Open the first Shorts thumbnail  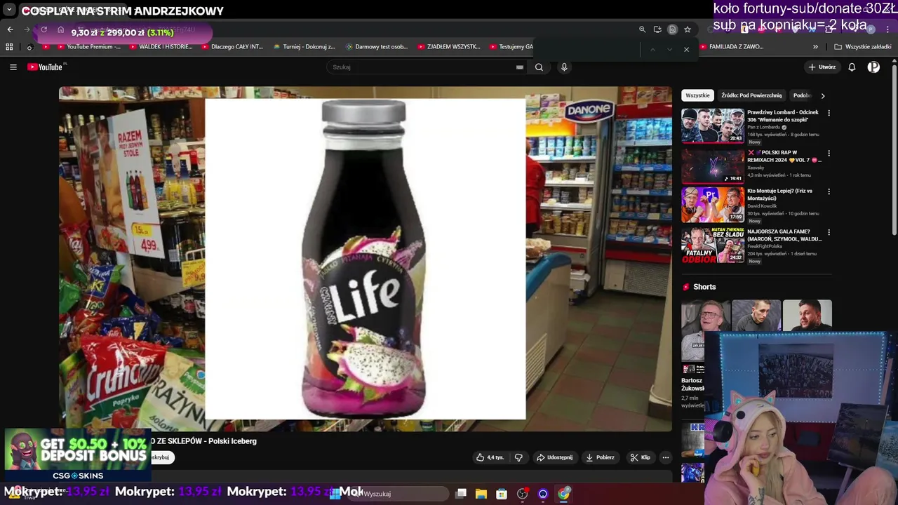pyautogui.click(x=705, y=330)
